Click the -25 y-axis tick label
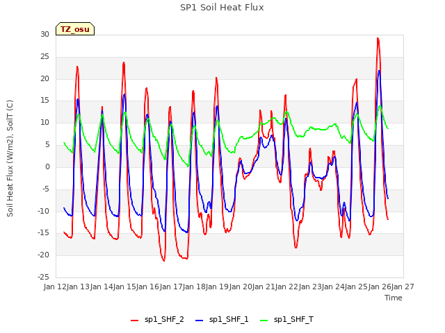Viewport: 445px width, 333px height. tap(43, 277)
